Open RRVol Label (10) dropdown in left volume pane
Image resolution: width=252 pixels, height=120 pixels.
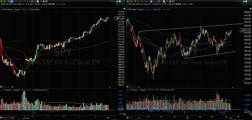point(48,90)
